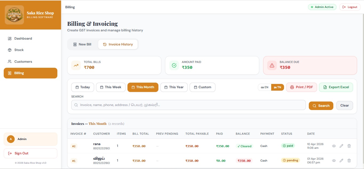Delete invoice #2 using the trash icon

pyautogui.click(x=349, y=146)
